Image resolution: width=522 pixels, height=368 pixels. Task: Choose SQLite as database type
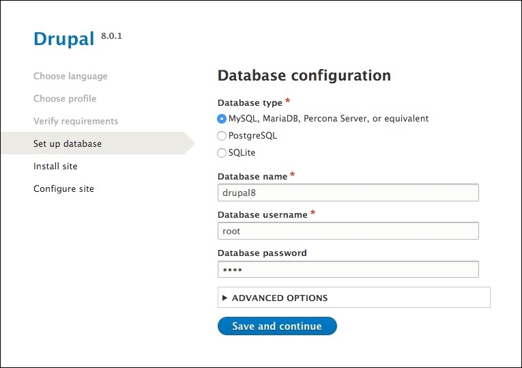[221, 153]
